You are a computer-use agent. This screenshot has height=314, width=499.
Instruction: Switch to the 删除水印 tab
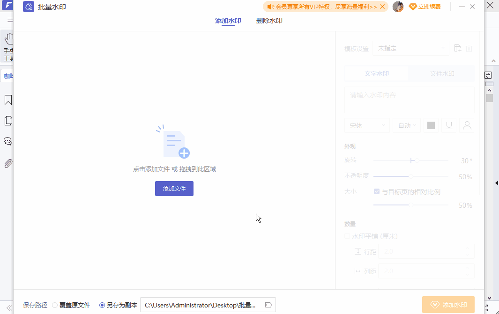tap(269, 21)
